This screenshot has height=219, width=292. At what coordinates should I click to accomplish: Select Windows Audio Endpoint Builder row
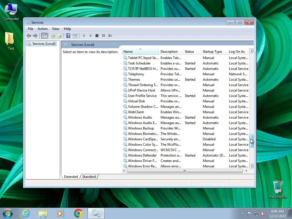pyautogui.click(x=186, y=123)
